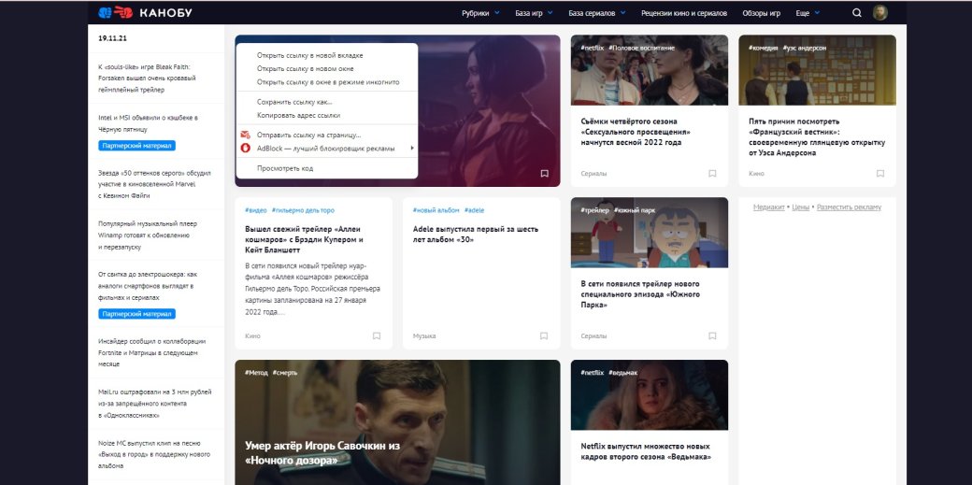Click the #ведьмак tag
The image size is (972, 485).
tap(623, 373)
